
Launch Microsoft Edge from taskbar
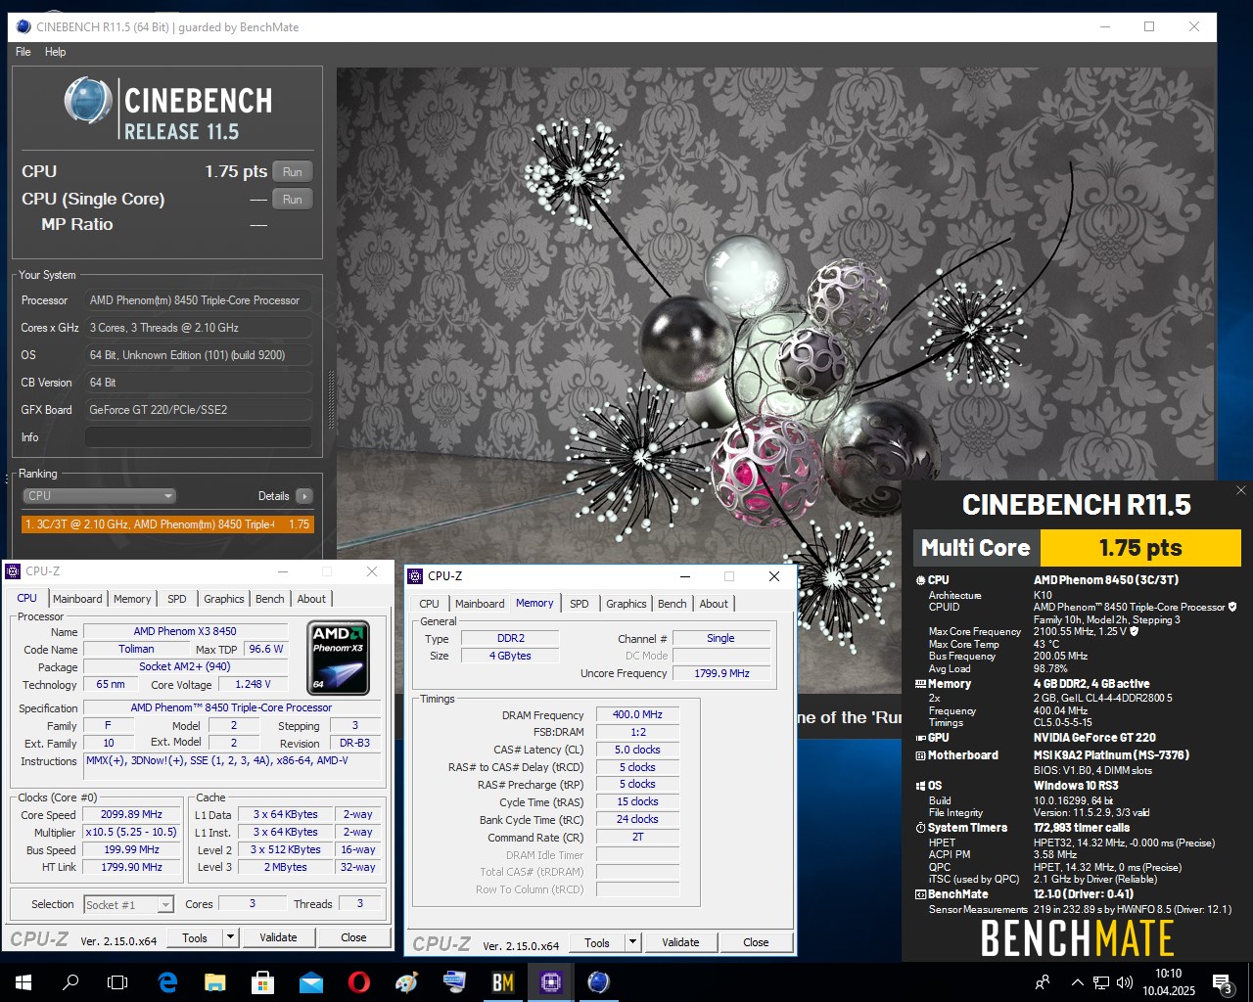pyautogui.click(x=167, y=981)
